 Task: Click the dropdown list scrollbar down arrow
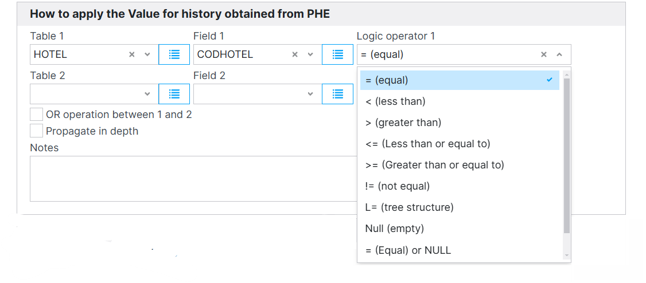click(567, 256)
